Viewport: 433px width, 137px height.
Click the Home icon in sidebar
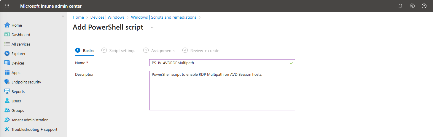click(7, 25)
